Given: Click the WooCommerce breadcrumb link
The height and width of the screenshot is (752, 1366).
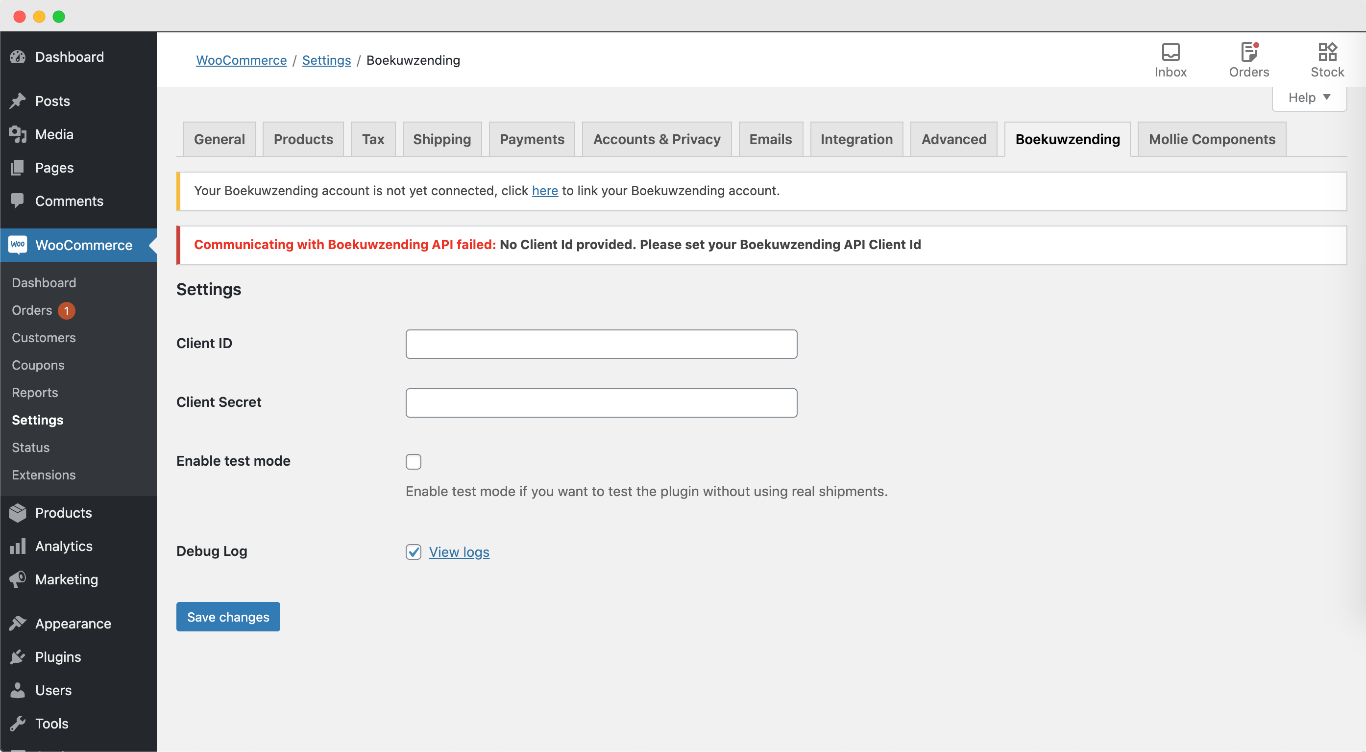Looking at the screenshot, I should 241,60.
